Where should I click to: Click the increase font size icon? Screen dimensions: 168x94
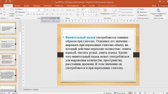coord(47,10)
